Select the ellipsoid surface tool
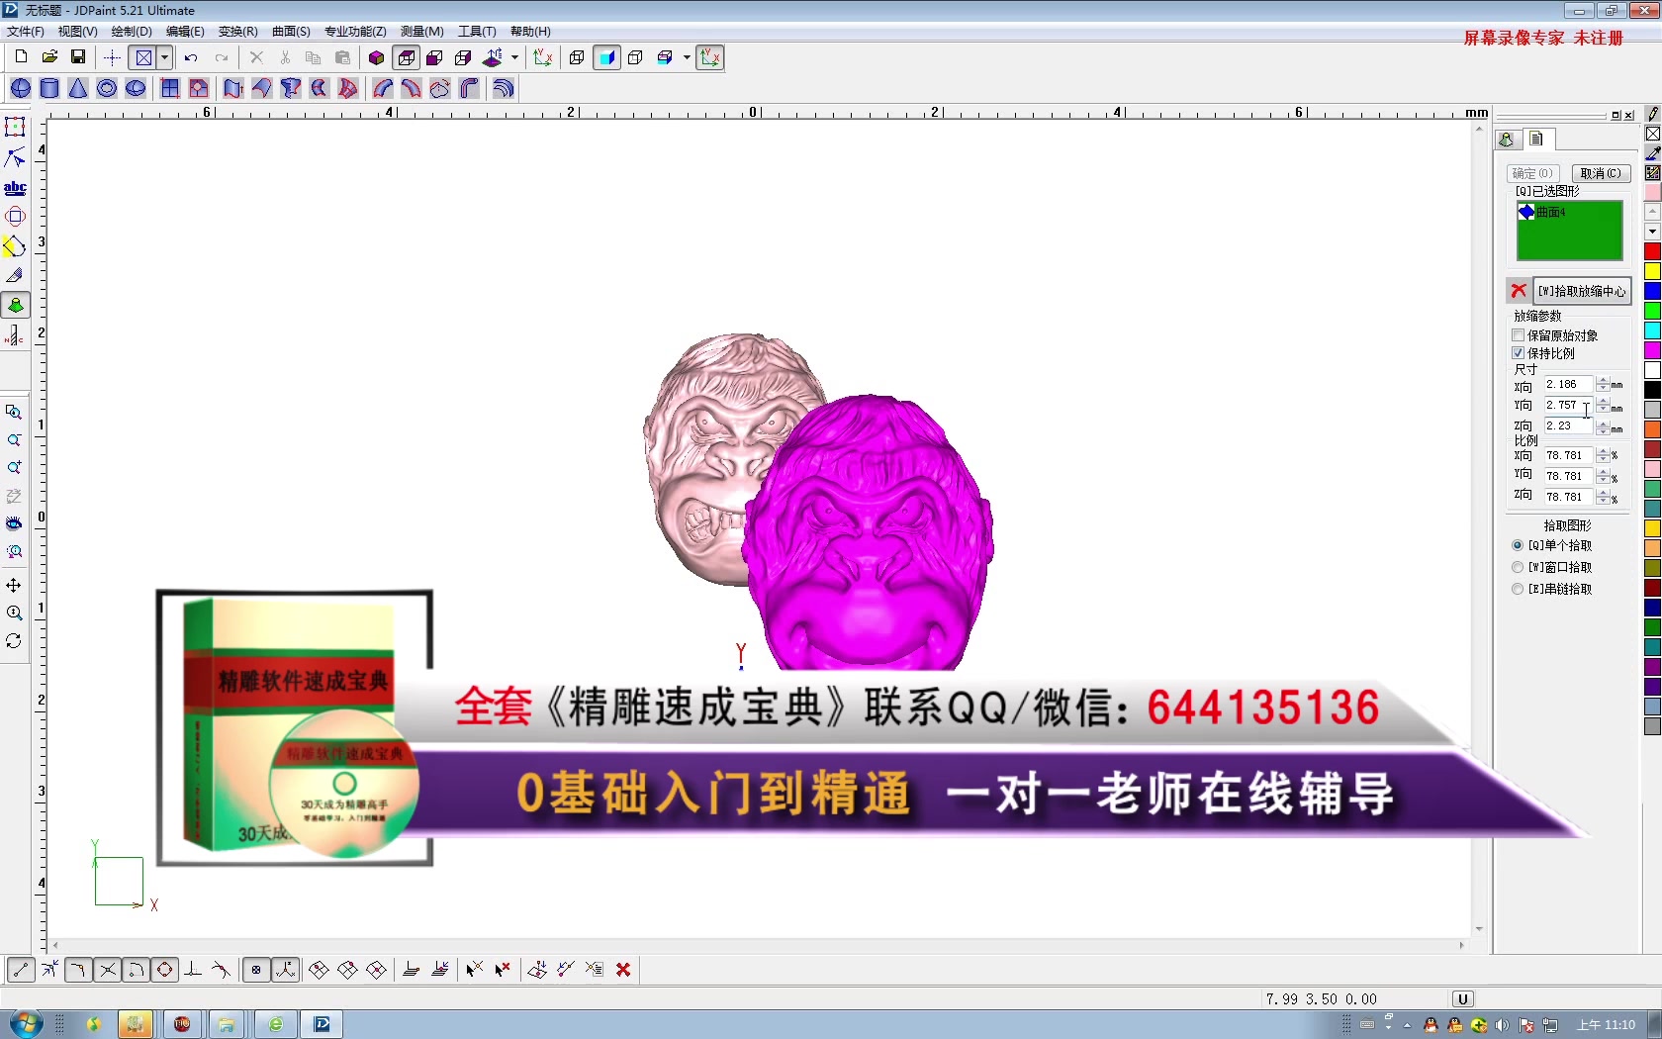This screenshot has width=1662, height=1039. tap(136, 88)
